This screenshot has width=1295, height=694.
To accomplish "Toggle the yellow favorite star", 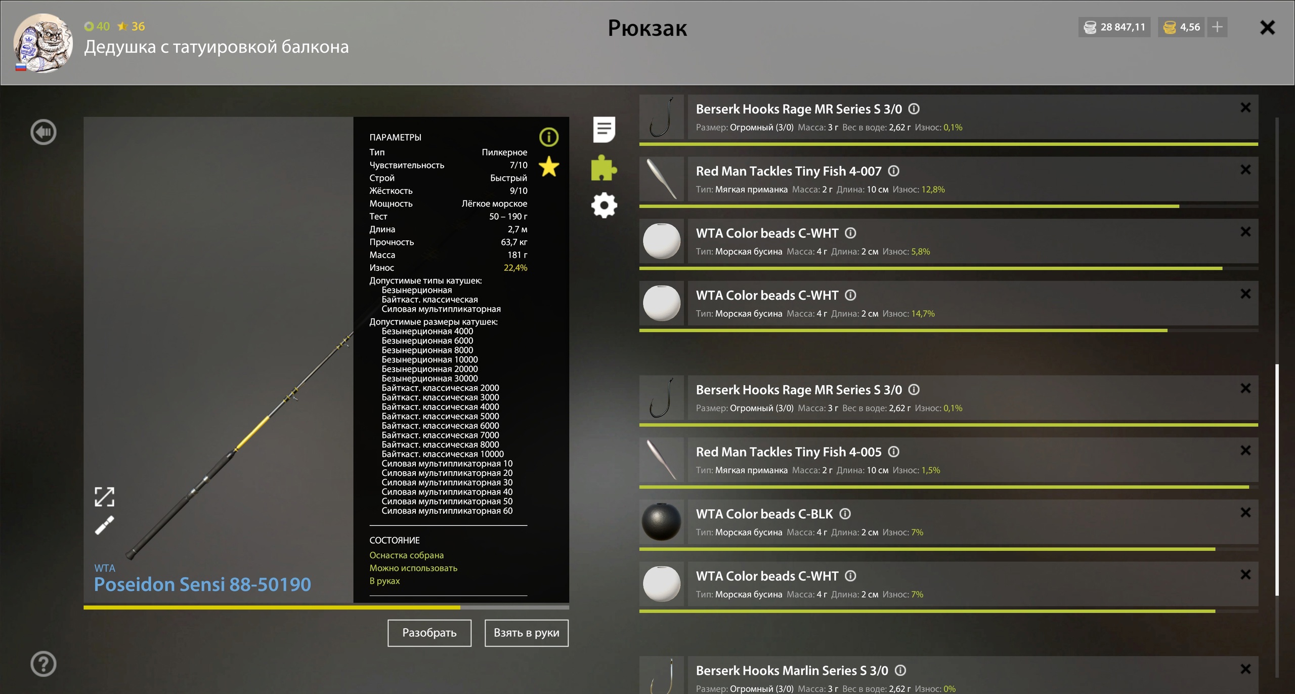I will pyautogui.click(x=549, y=167).
